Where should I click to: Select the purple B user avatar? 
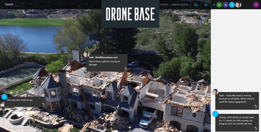[226, 5]
